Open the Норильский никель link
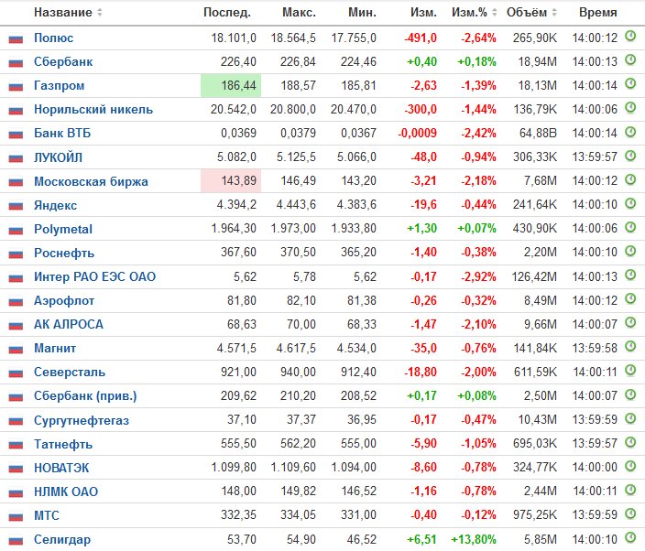Image resolution: width=645 pixels, height=551 pixels. (93, 109)
